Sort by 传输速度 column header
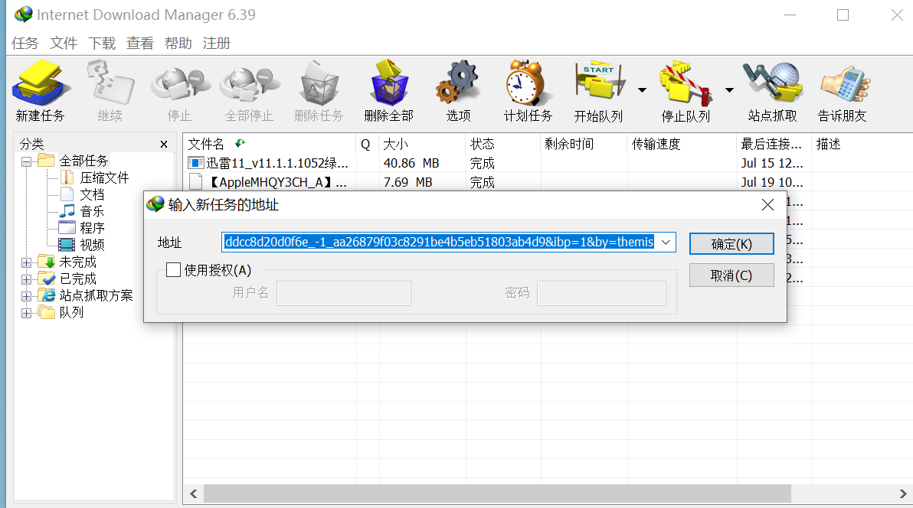Screen dimensions: 913x508 [682, 144]
